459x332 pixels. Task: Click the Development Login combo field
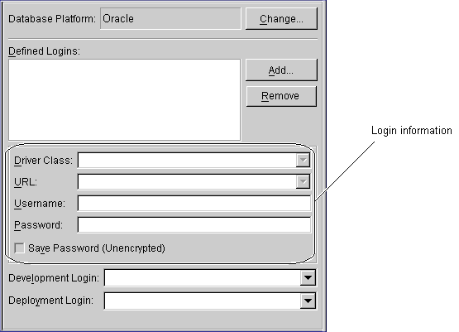point(203,278)
